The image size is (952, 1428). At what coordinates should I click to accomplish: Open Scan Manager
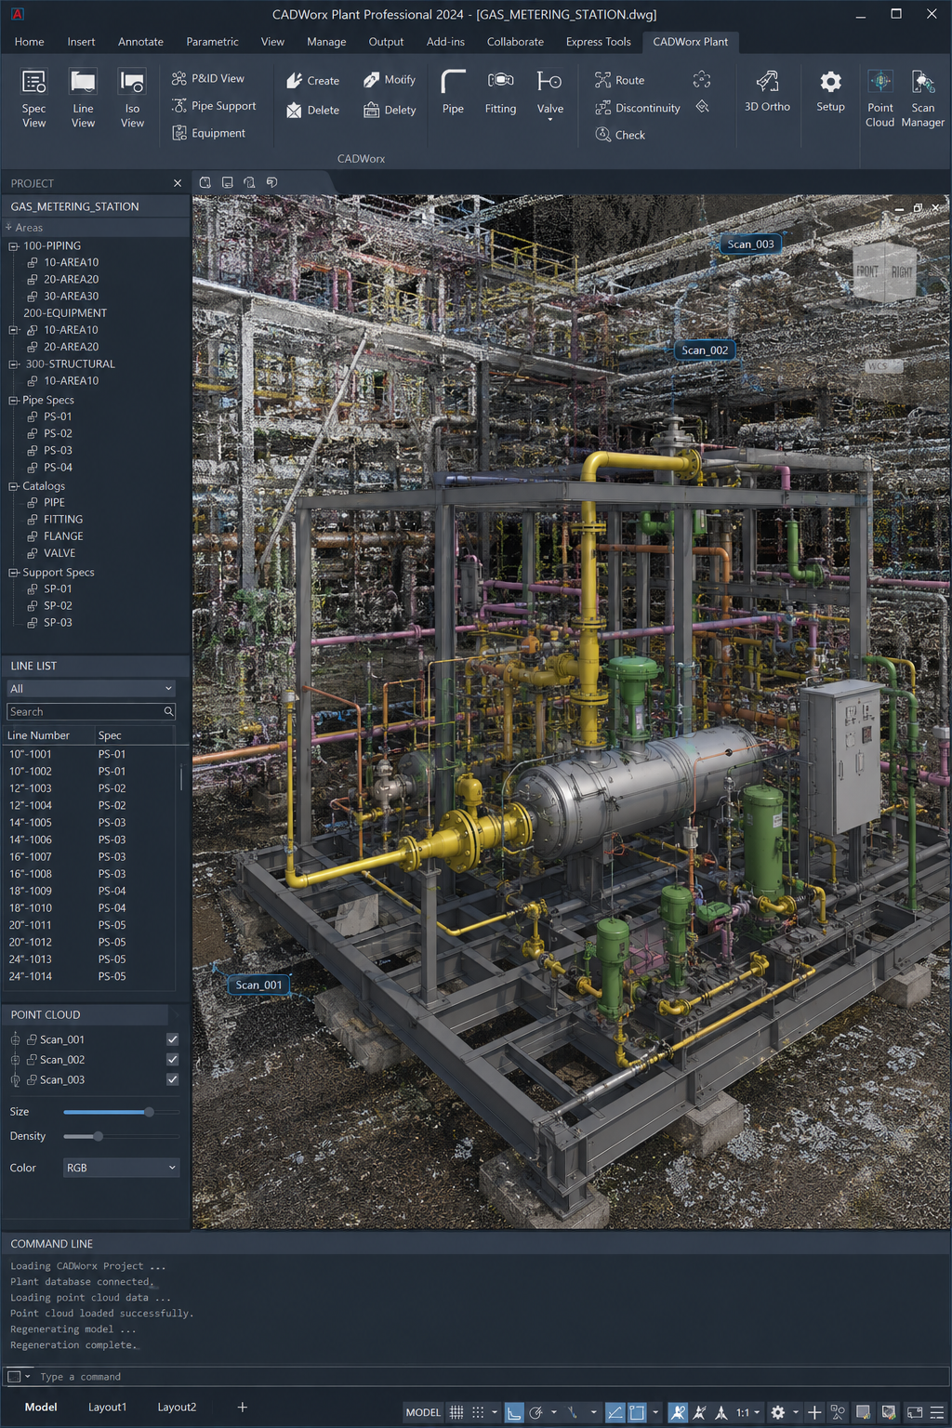coord(922,99)
